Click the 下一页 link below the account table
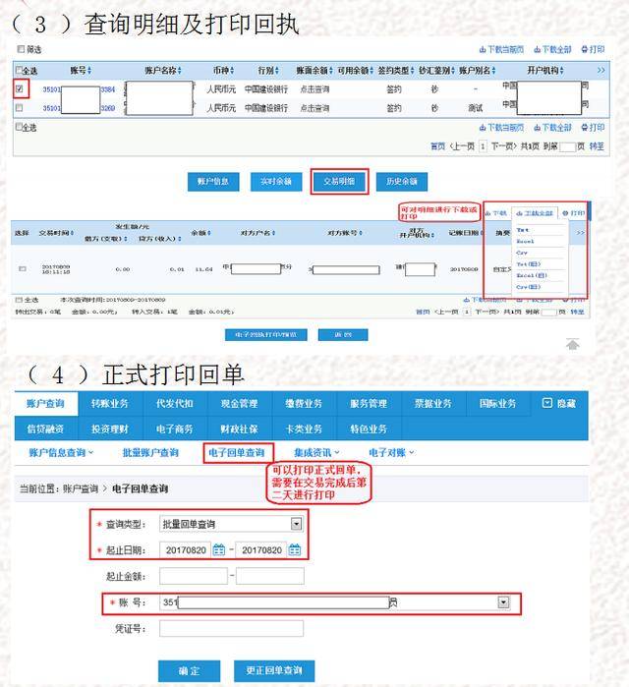Screen dimensions: 629x687 tap(504, 146)
